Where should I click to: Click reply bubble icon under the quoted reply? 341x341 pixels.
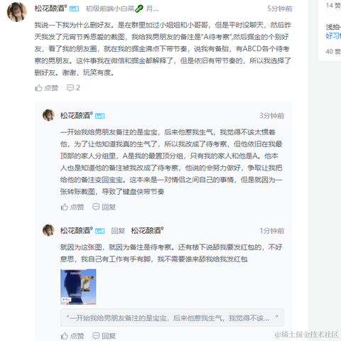click(96, 335)
